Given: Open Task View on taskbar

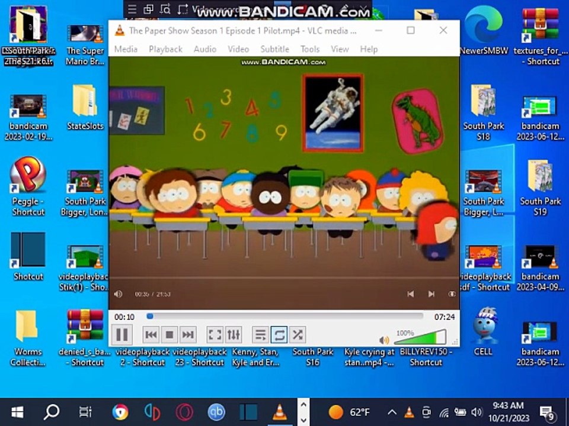Looking at the screenshot, I should pyautogui.click(x=85, y=412).
